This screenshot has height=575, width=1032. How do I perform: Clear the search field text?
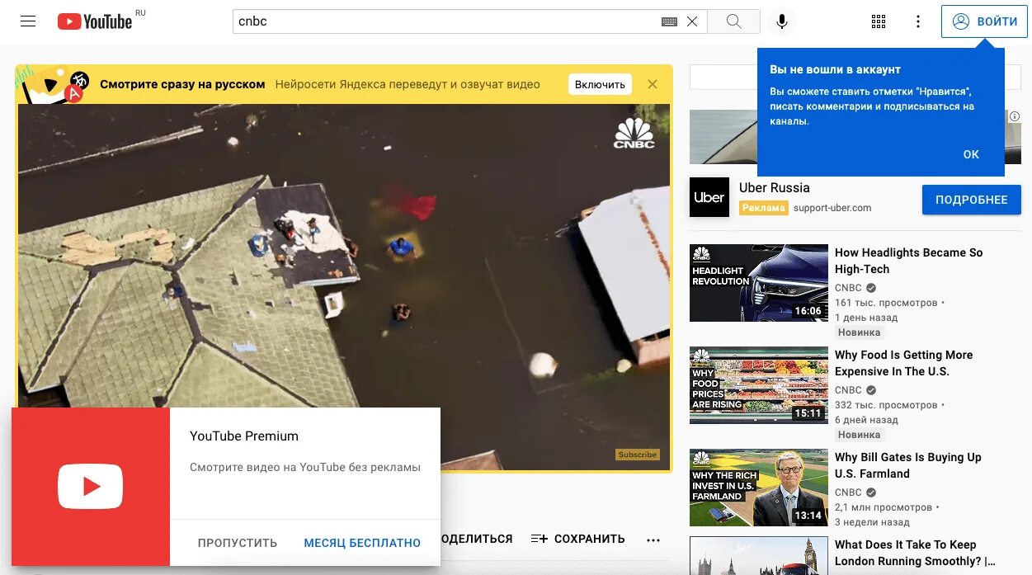[692, 22]
